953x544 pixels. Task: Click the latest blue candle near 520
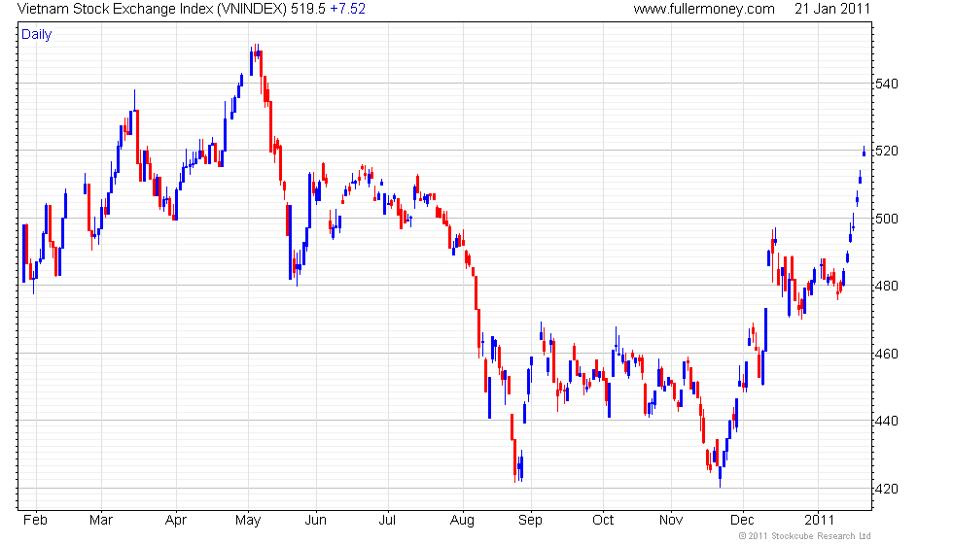click(864, 152)
